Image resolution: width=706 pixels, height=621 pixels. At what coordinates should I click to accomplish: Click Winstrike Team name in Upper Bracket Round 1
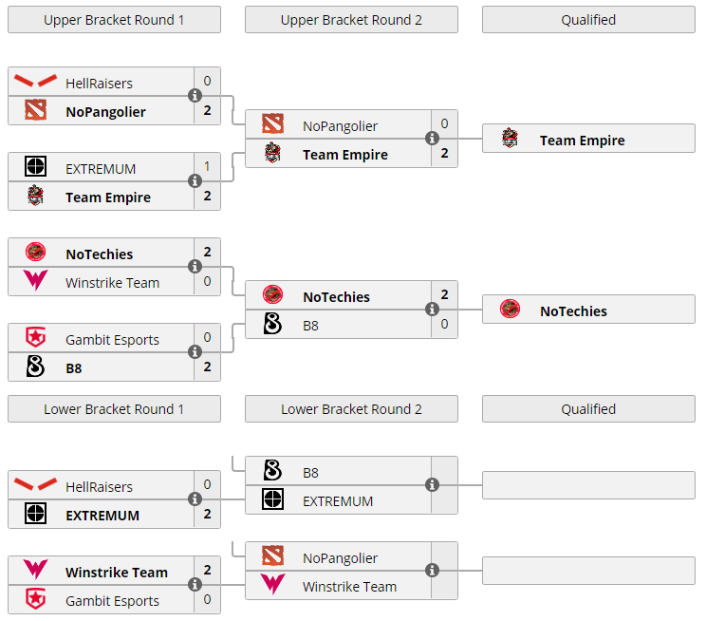coord(112,283)
